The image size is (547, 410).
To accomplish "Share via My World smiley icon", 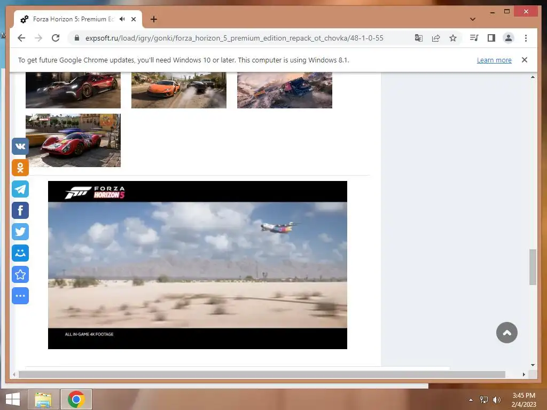I will 20,253.
